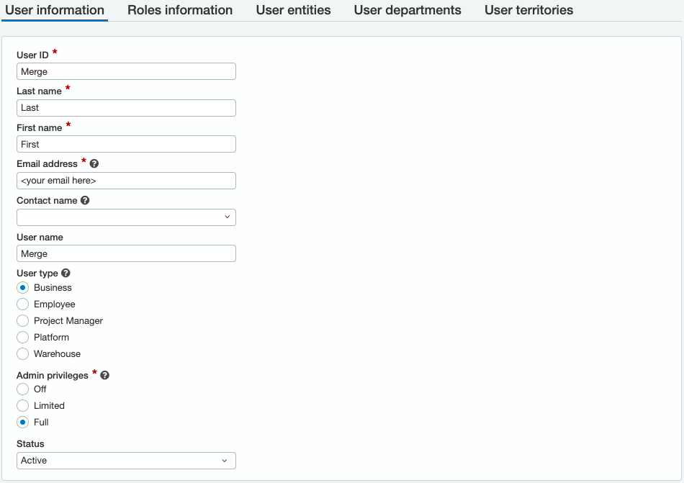Expand the Status dropdown
The width and height of the screenshot is (684, 483).
[x=126, y=461]
